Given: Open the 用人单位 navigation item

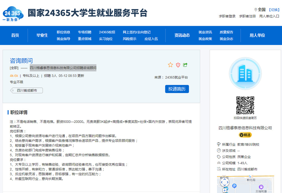Looking at the screenshot, I should pyautogui.click(x=257, y=35).
